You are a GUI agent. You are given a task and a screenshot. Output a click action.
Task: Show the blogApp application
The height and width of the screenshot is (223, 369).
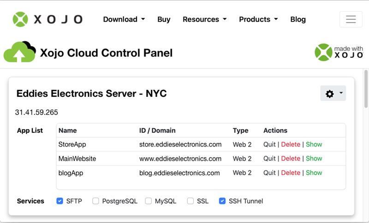click(314, 173)
